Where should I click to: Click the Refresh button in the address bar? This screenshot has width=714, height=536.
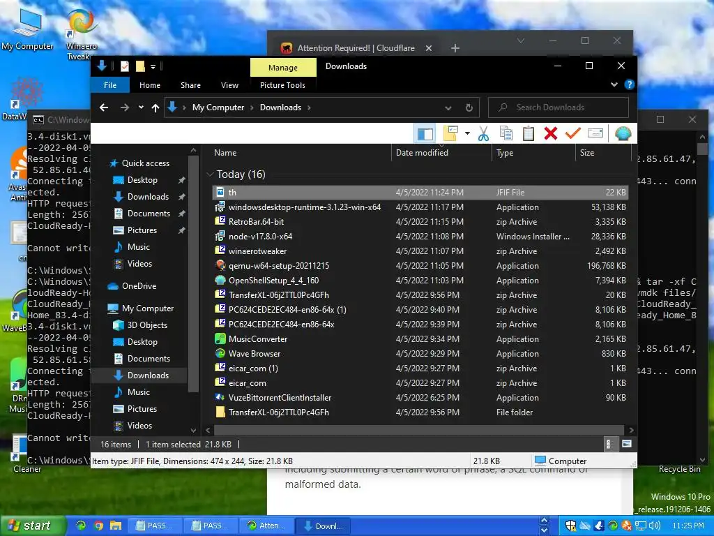pyautogui.click(x=469, y=107)
